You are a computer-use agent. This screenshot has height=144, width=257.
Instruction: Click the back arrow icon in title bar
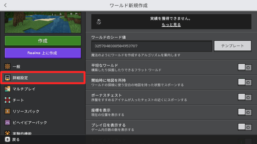click(x=5, y=5)
